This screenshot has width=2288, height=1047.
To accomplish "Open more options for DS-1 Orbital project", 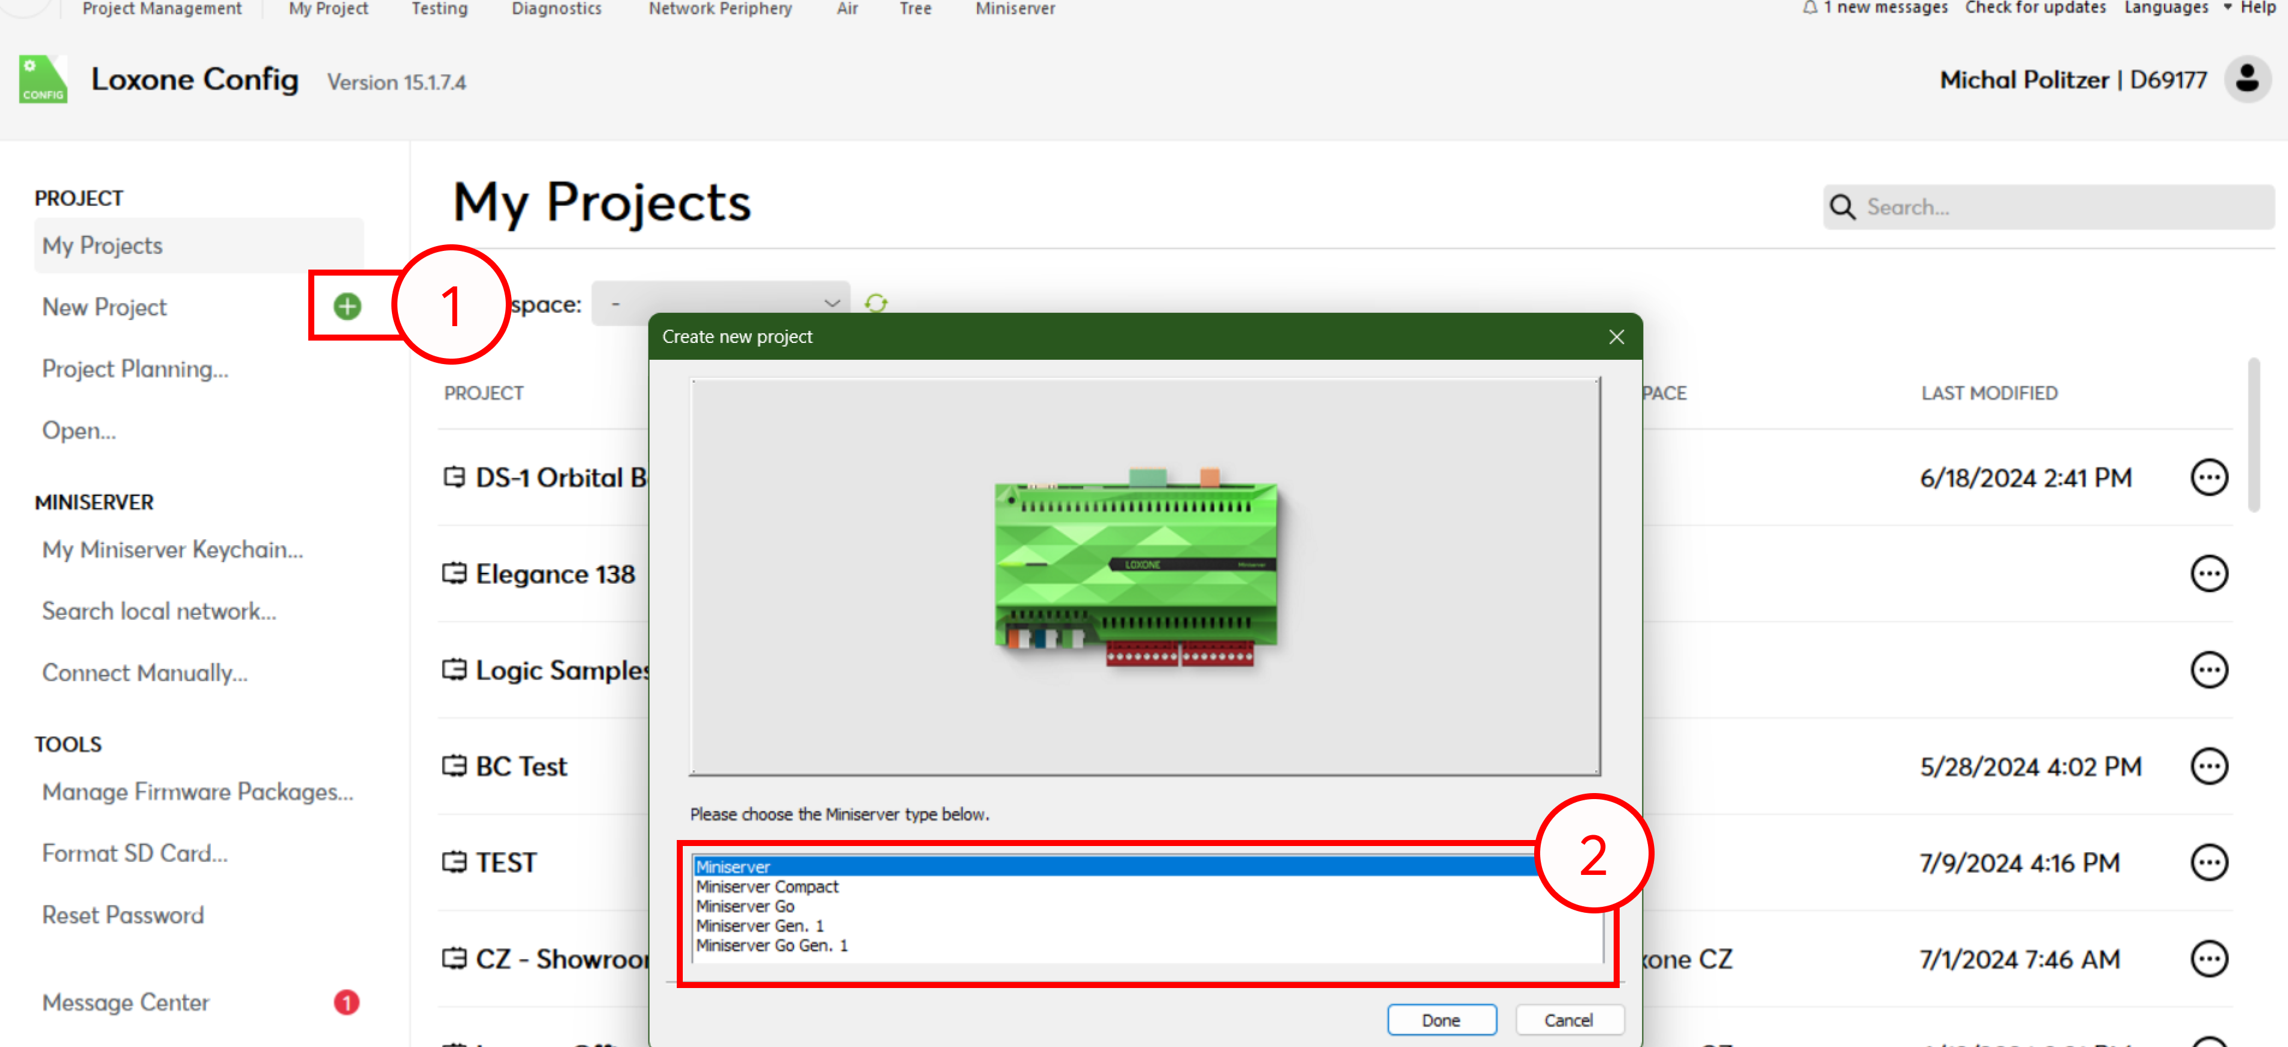I will (x=2208, y=478).
